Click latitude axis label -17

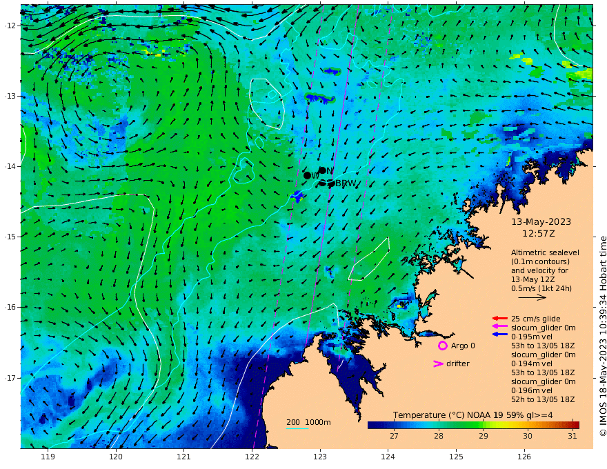(x=10, y=377)
